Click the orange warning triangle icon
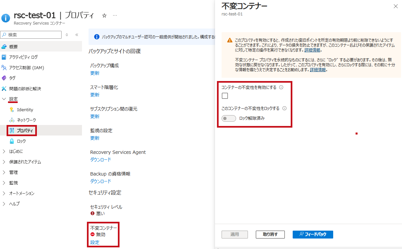This screenshot has width=402, height=249. pyautogui.click(x=230, y=40)
